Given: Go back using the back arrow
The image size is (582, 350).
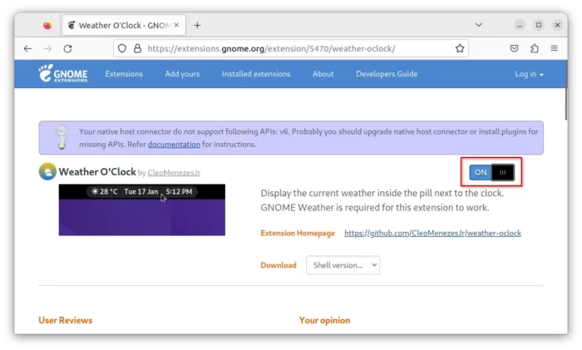Looking at the screenshot, I should click(27, 48).
